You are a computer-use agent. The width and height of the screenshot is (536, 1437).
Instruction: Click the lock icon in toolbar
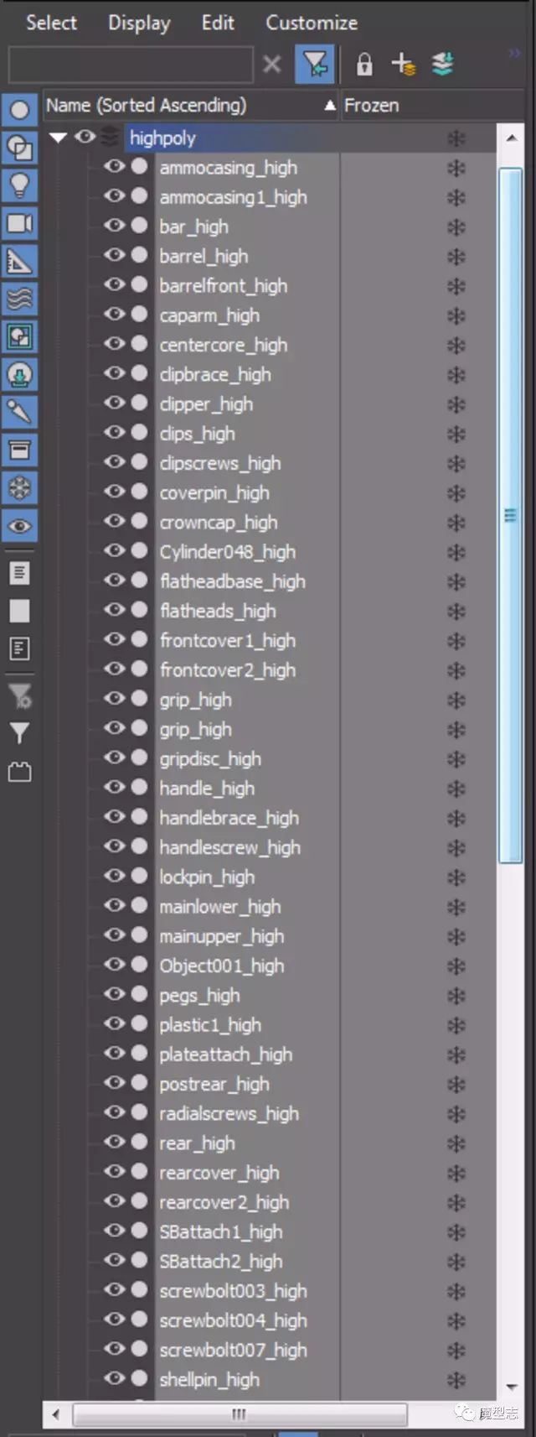coord(364,65)
